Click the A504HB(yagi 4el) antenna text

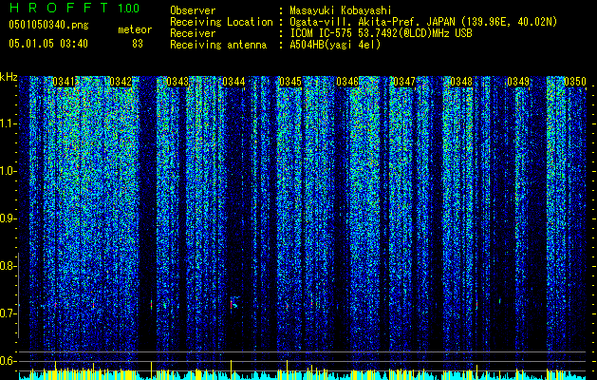click(335, 45)
